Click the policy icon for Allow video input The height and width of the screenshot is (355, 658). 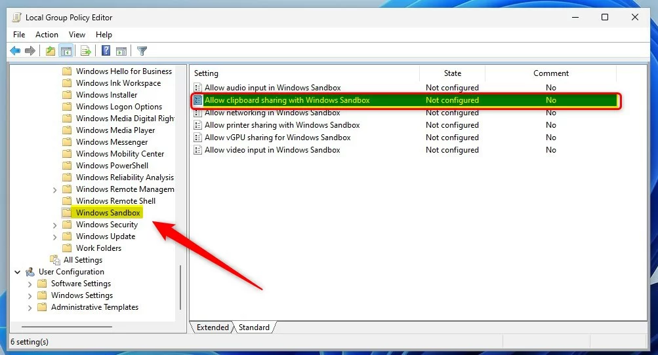click(x=197, y=149)
